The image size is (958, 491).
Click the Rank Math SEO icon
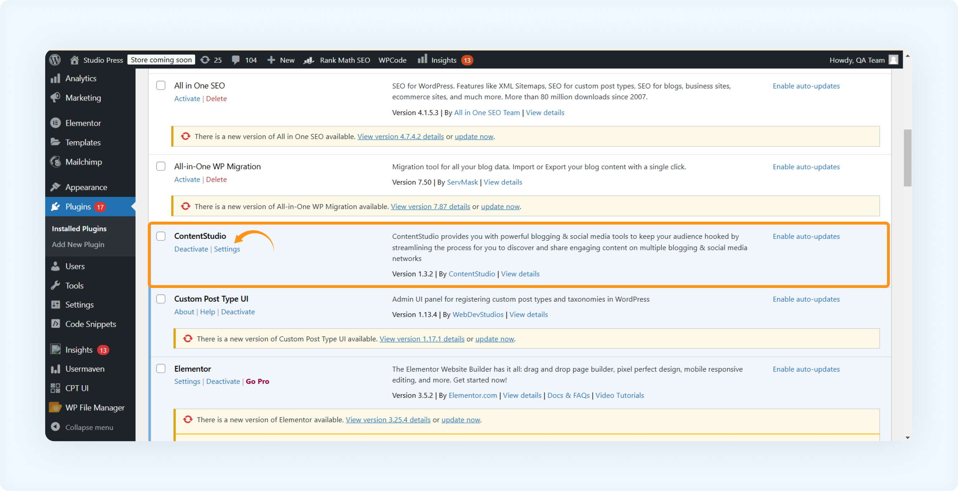[309, 60]
